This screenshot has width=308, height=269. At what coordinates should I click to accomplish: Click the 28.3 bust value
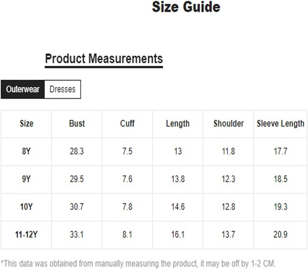[x=77, y=151]
